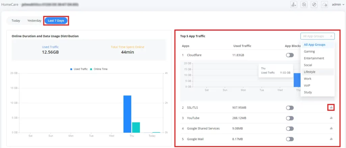Click the cloud disconnected status icon
The height and width of the screenshot is (148, 346).
(x=325, y=5)
